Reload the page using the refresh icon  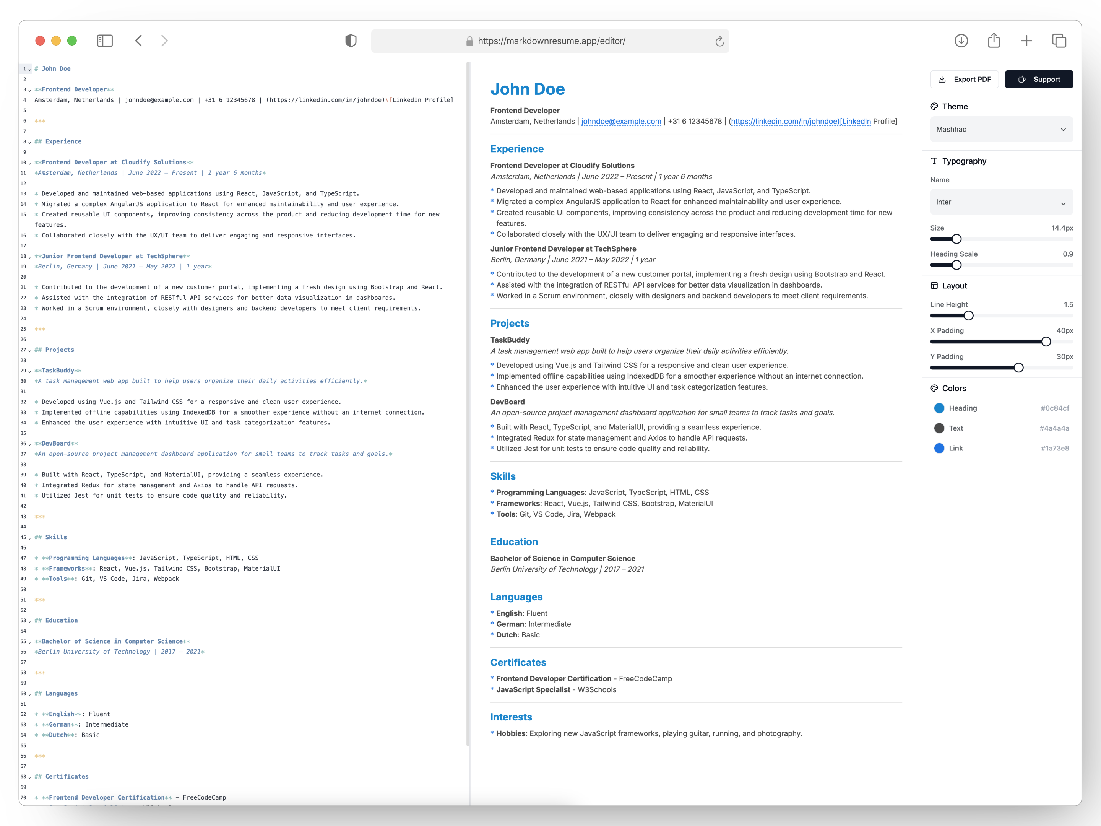coord(718,41)
